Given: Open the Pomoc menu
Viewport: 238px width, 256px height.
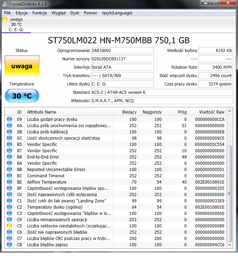Looking at the screenshot, I should [x=91, y=13].
